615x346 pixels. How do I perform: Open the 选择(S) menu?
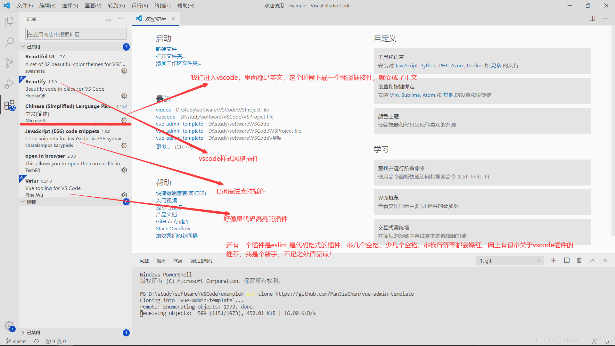70,6
